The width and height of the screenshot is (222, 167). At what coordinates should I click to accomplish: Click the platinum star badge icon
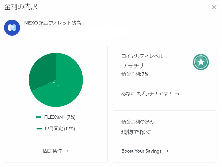pyautogui.click(x=201, y=62)
